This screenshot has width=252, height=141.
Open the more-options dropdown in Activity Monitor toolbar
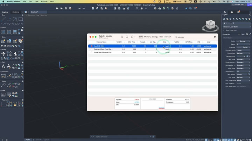[x=133, y=37]
